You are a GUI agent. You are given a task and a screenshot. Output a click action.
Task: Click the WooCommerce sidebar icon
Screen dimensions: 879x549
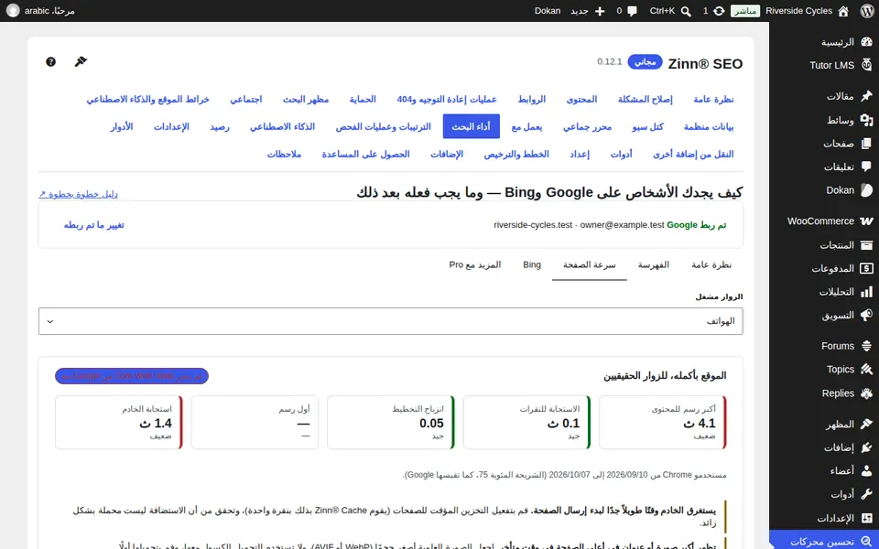click(x=867, y=221)
